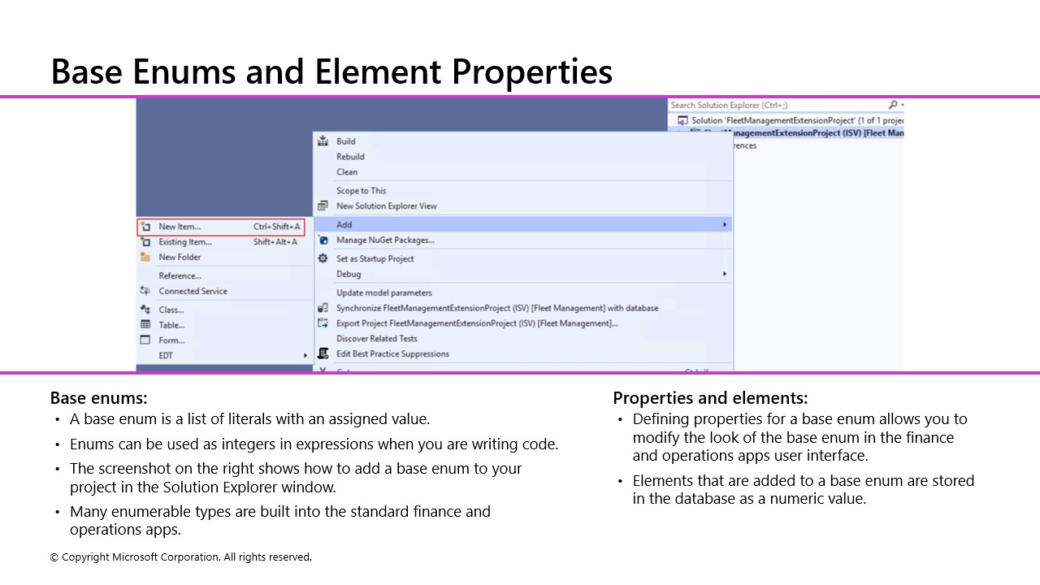This screenshot has height=585, width=1040.
Task: Select Rebuild from the context menu
Action: pos(350,157)
